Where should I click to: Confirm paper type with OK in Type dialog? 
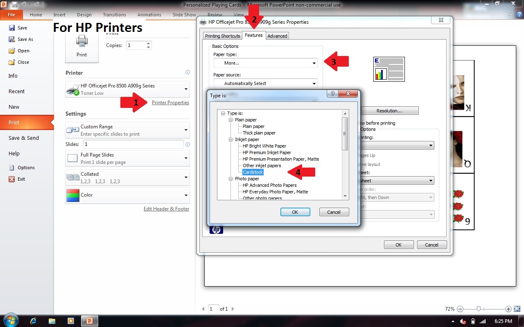click(295, 212)
